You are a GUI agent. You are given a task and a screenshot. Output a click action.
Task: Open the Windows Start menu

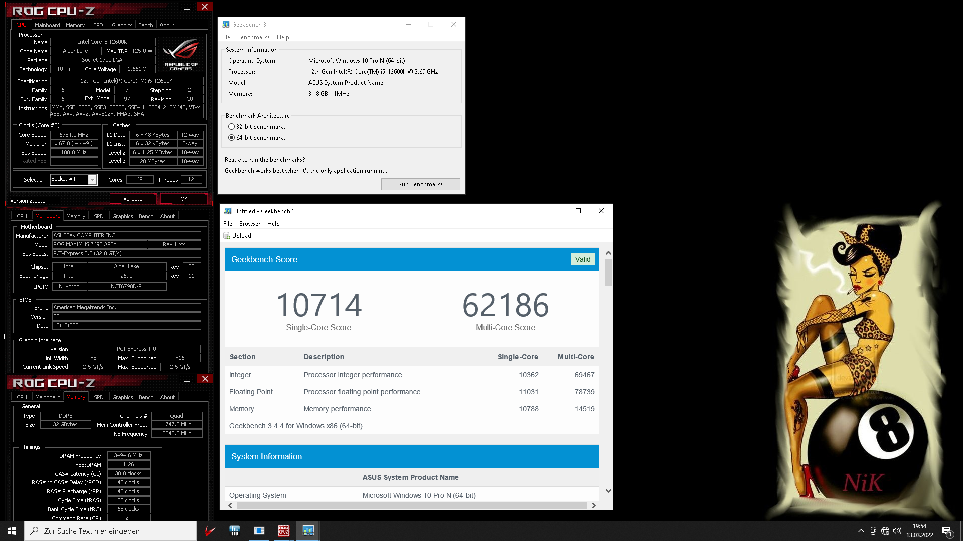click(12, 531)
